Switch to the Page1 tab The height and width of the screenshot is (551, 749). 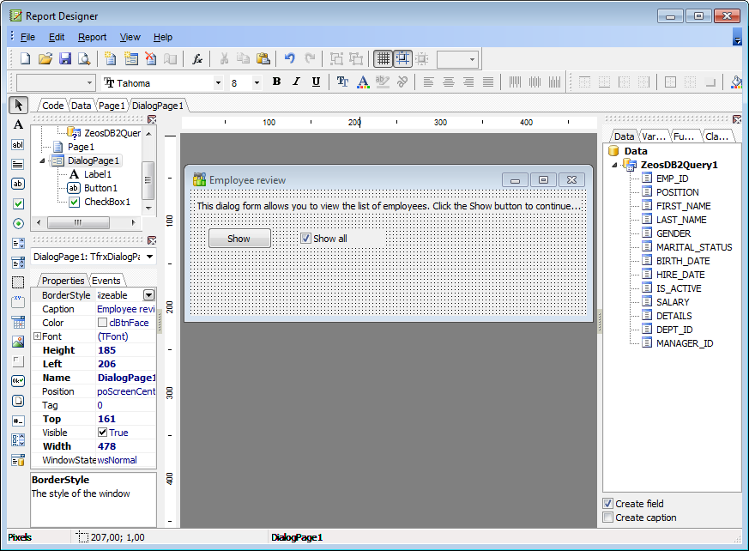click(x=112, y=105)
